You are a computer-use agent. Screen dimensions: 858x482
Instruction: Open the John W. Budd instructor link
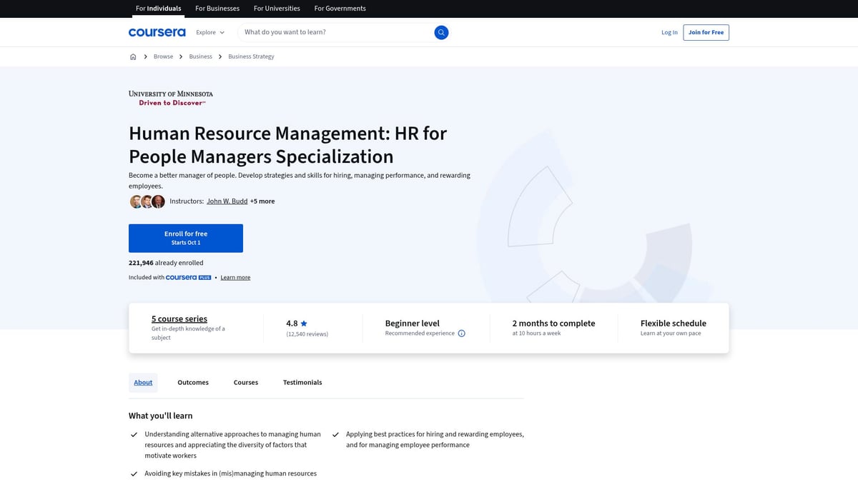(x=227, y=201)
